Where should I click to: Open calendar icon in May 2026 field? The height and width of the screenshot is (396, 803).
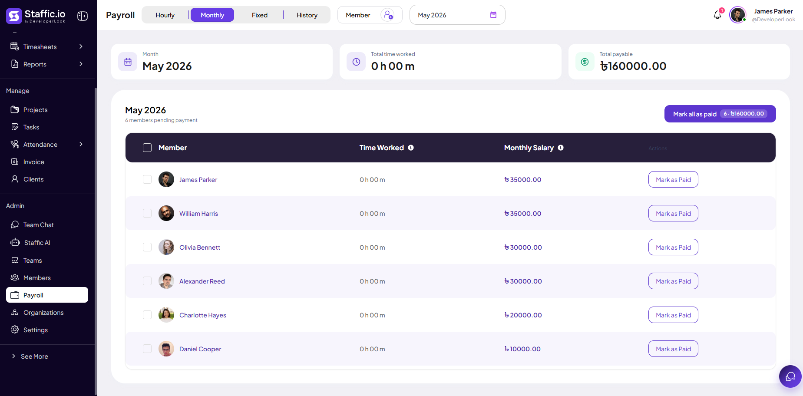click(493, 15)
